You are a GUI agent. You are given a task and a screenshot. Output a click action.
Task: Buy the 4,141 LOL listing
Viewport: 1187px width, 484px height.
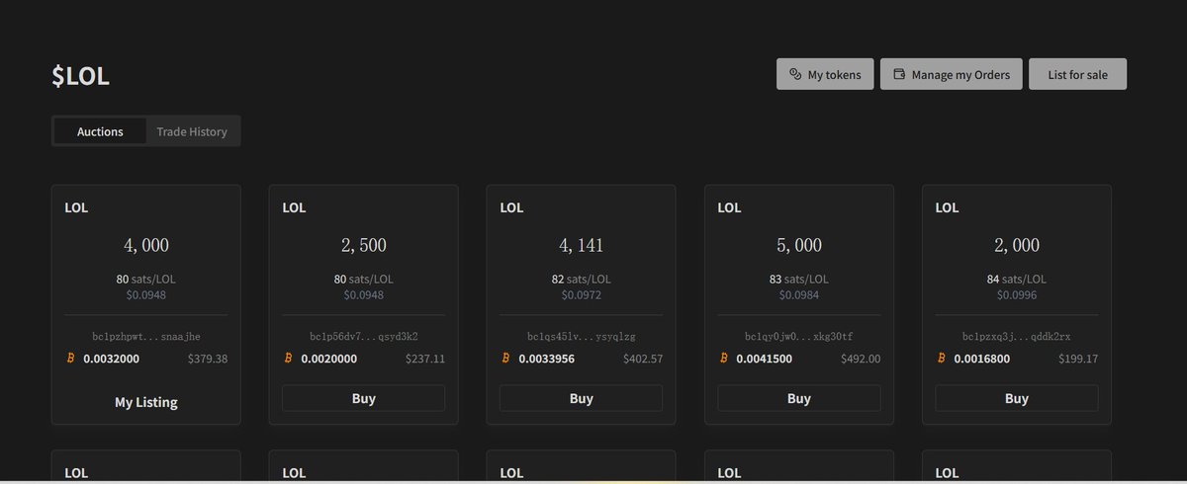click(x=582, y=398)
